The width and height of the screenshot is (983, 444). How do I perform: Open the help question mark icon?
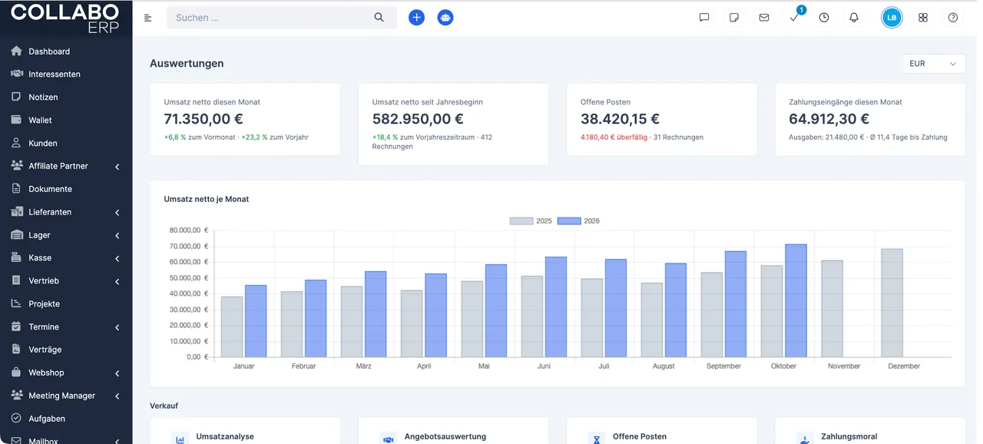tap(953, 18)
